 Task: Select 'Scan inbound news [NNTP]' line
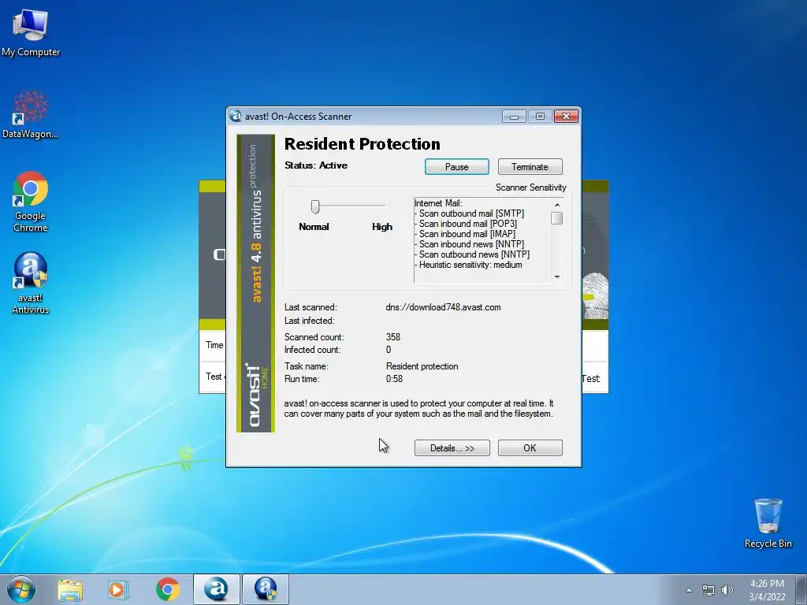470,244
